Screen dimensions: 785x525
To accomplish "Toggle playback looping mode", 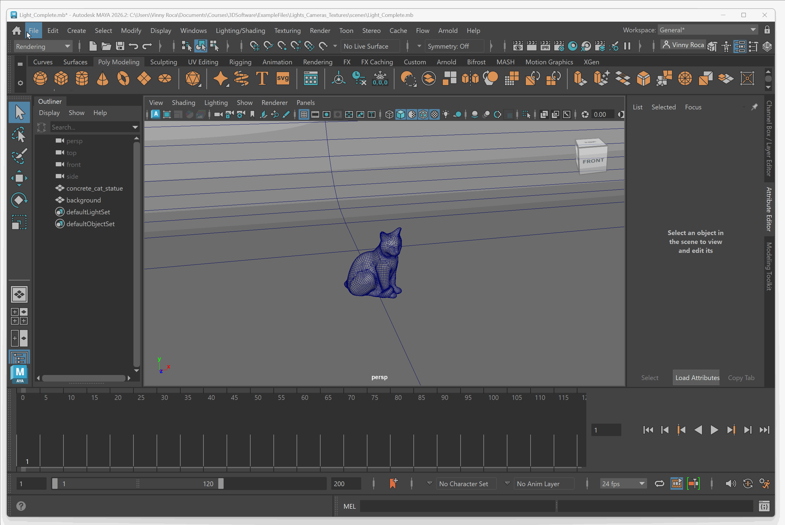I will 659,483.
